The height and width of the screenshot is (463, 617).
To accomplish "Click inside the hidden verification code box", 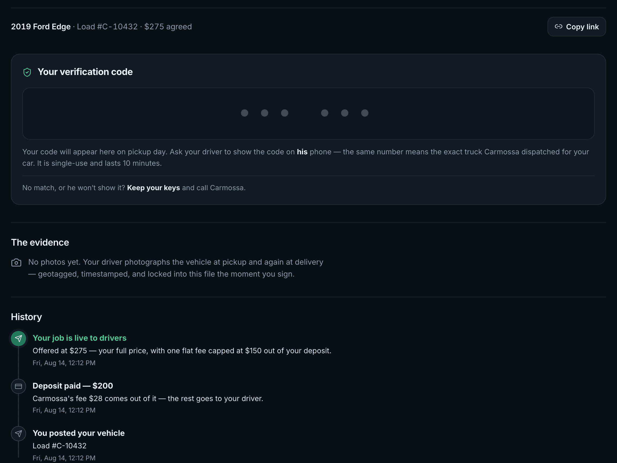I will click(308, 113).
